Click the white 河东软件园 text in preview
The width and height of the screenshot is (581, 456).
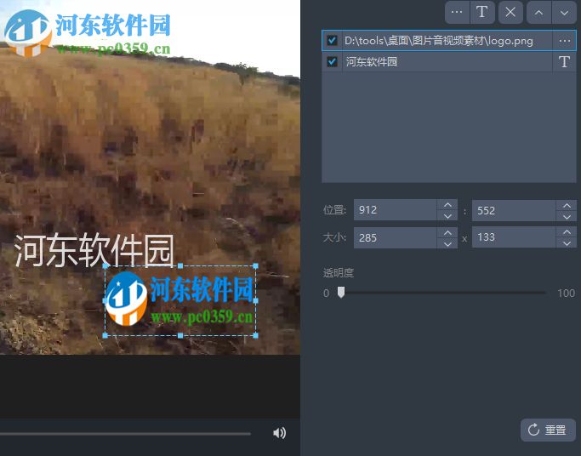tap(94, 250)
